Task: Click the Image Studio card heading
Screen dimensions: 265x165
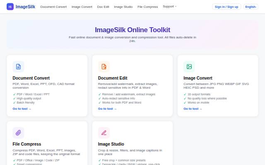Action: click(x=111, y=144)
